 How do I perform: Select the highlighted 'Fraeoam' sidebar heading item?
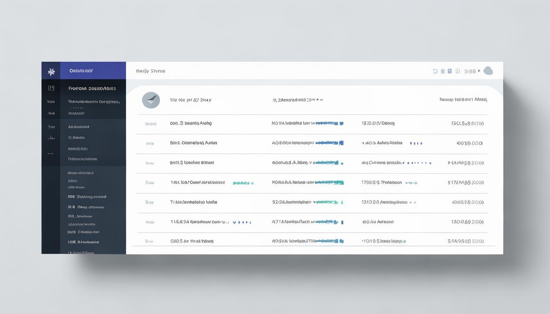click(92, 88)
